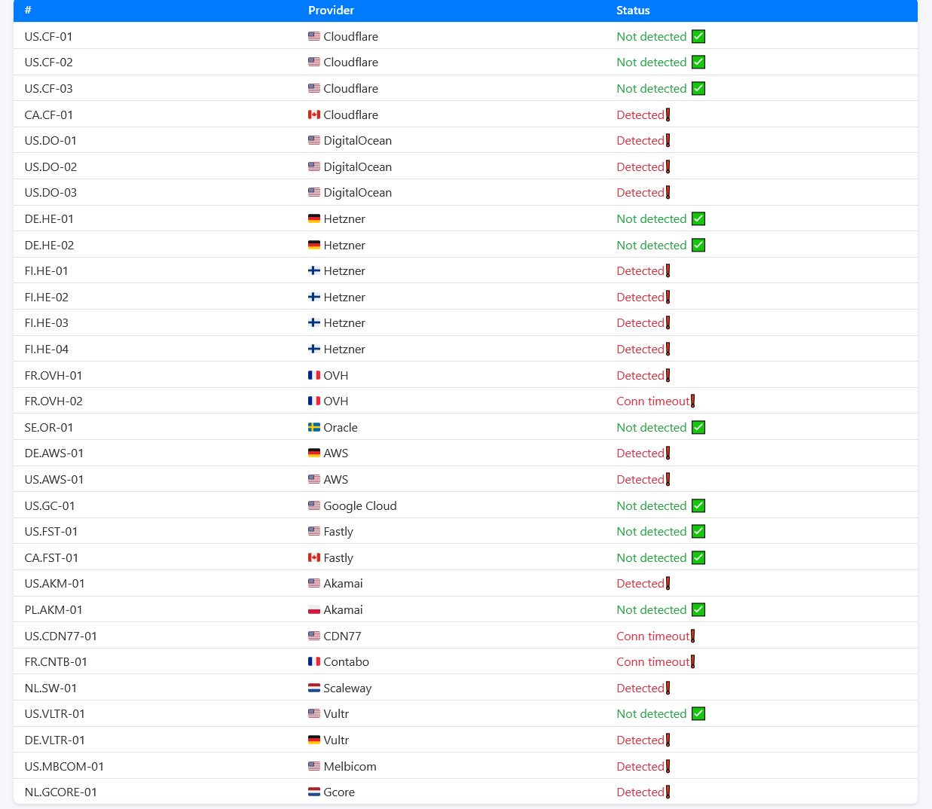This screenshot has width=932, height=809.
Task: Click the Oracle provider name
Action: click(341, 427)
